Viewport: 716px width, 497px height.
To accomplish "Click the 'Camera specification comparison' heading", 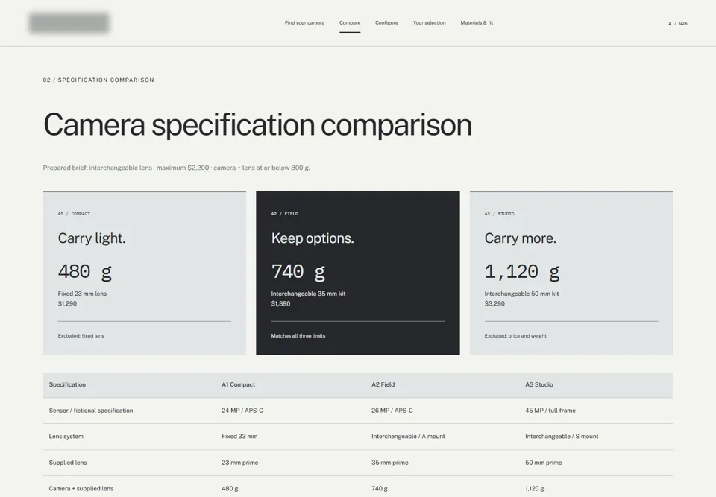I will point(257,124).
